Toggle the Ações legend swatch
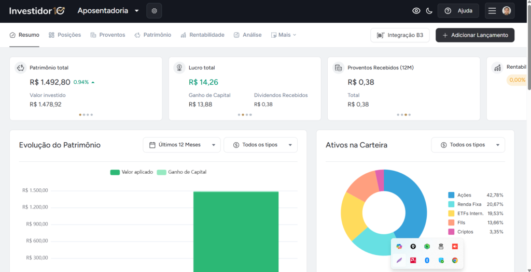The height and width of the screenshot is (272, 531). tap(451, 195)
